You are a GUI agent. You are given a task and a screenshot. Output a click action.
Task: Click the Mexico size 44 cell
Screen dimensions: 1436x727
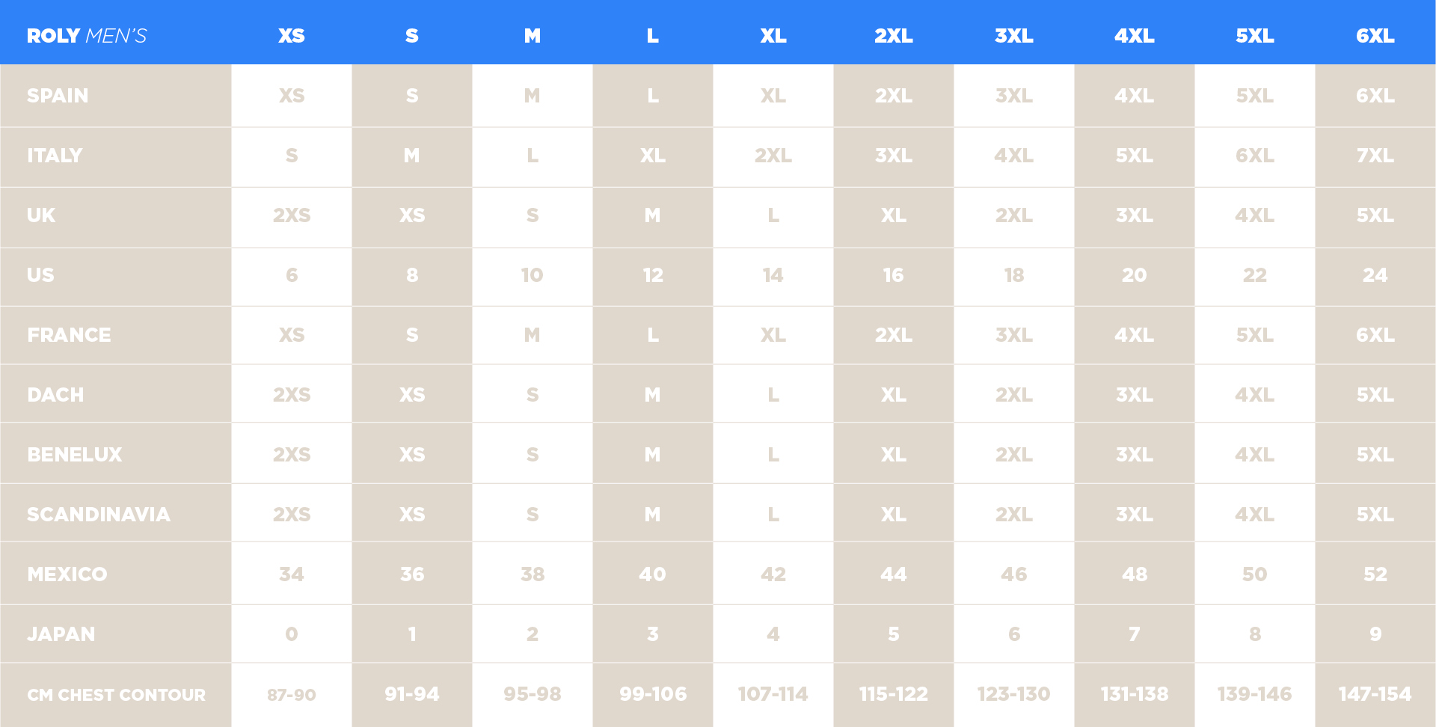click(x=893, y=574)
